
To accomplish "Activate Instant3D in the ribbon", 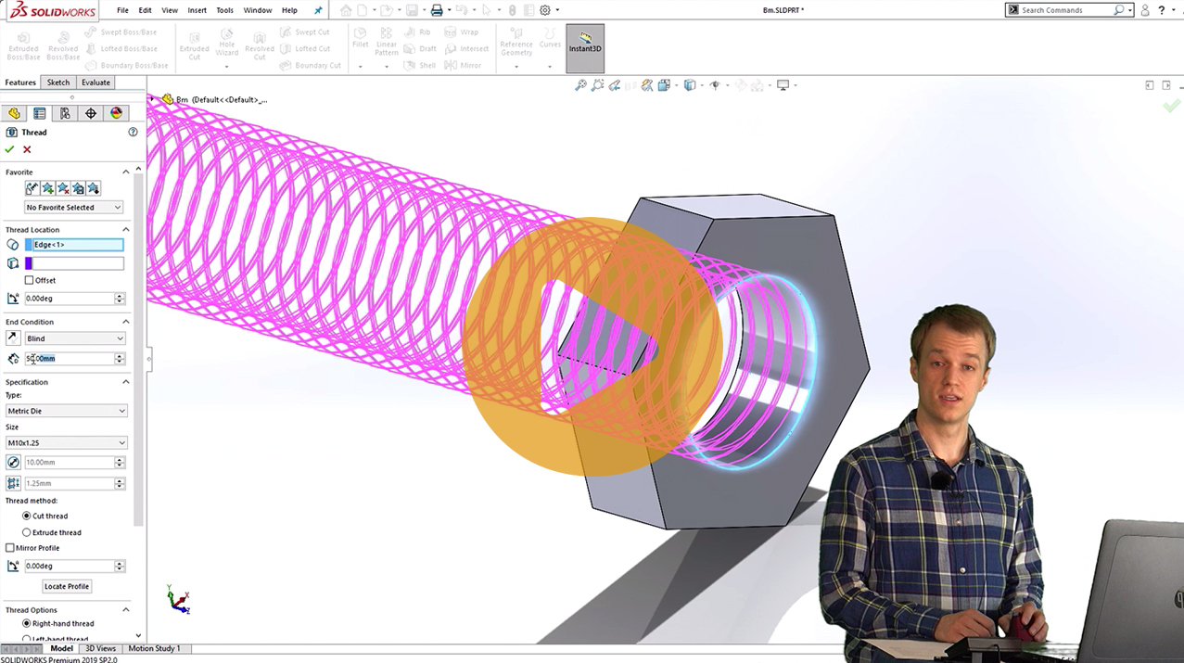I will coord(584,48).
